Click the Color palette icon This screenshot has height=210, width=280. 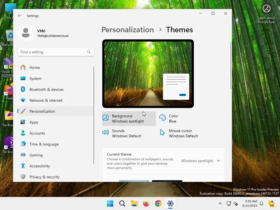(162, 118)
